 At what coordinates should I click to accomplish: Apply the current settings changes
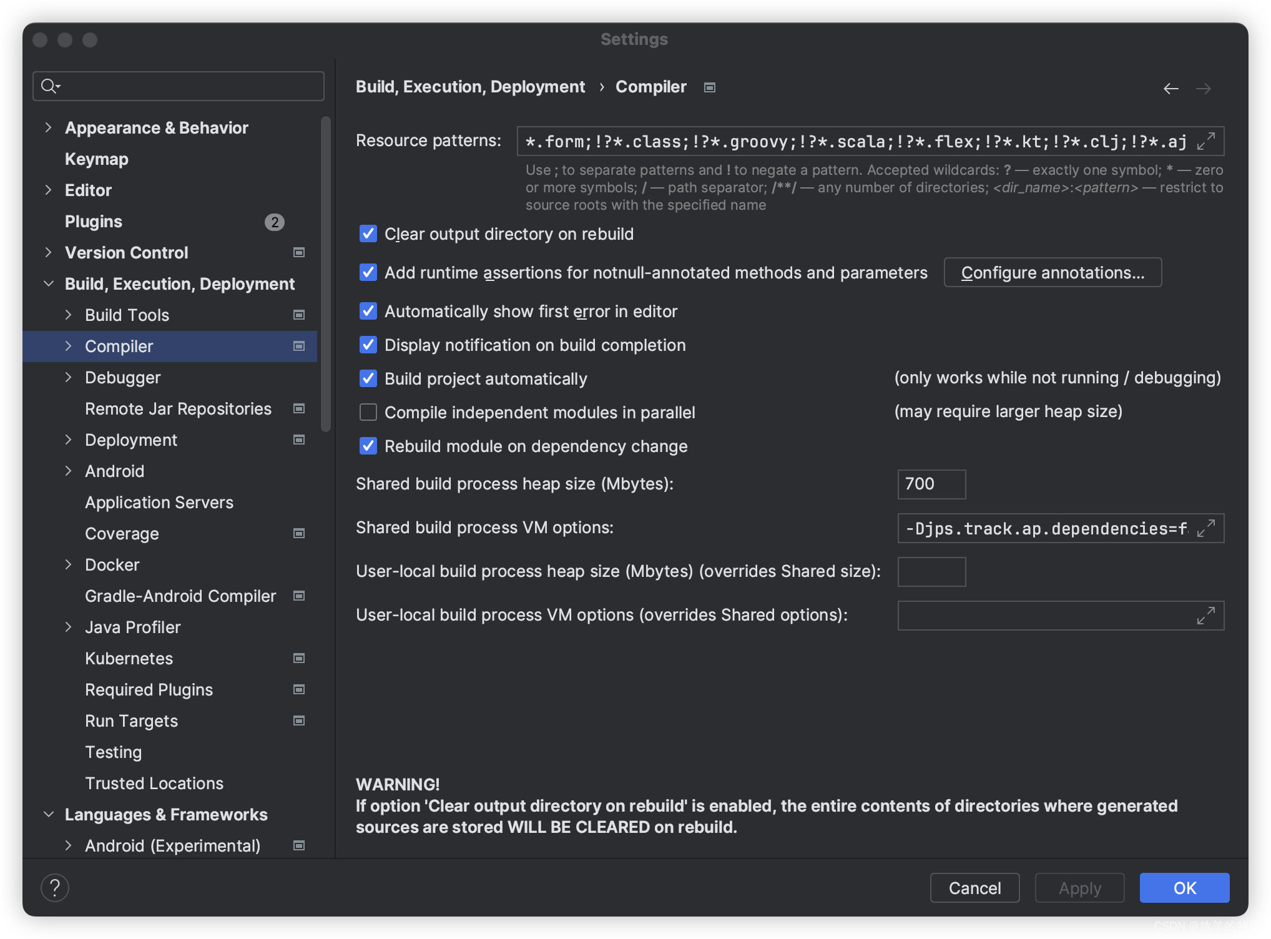click(1079, 887)
